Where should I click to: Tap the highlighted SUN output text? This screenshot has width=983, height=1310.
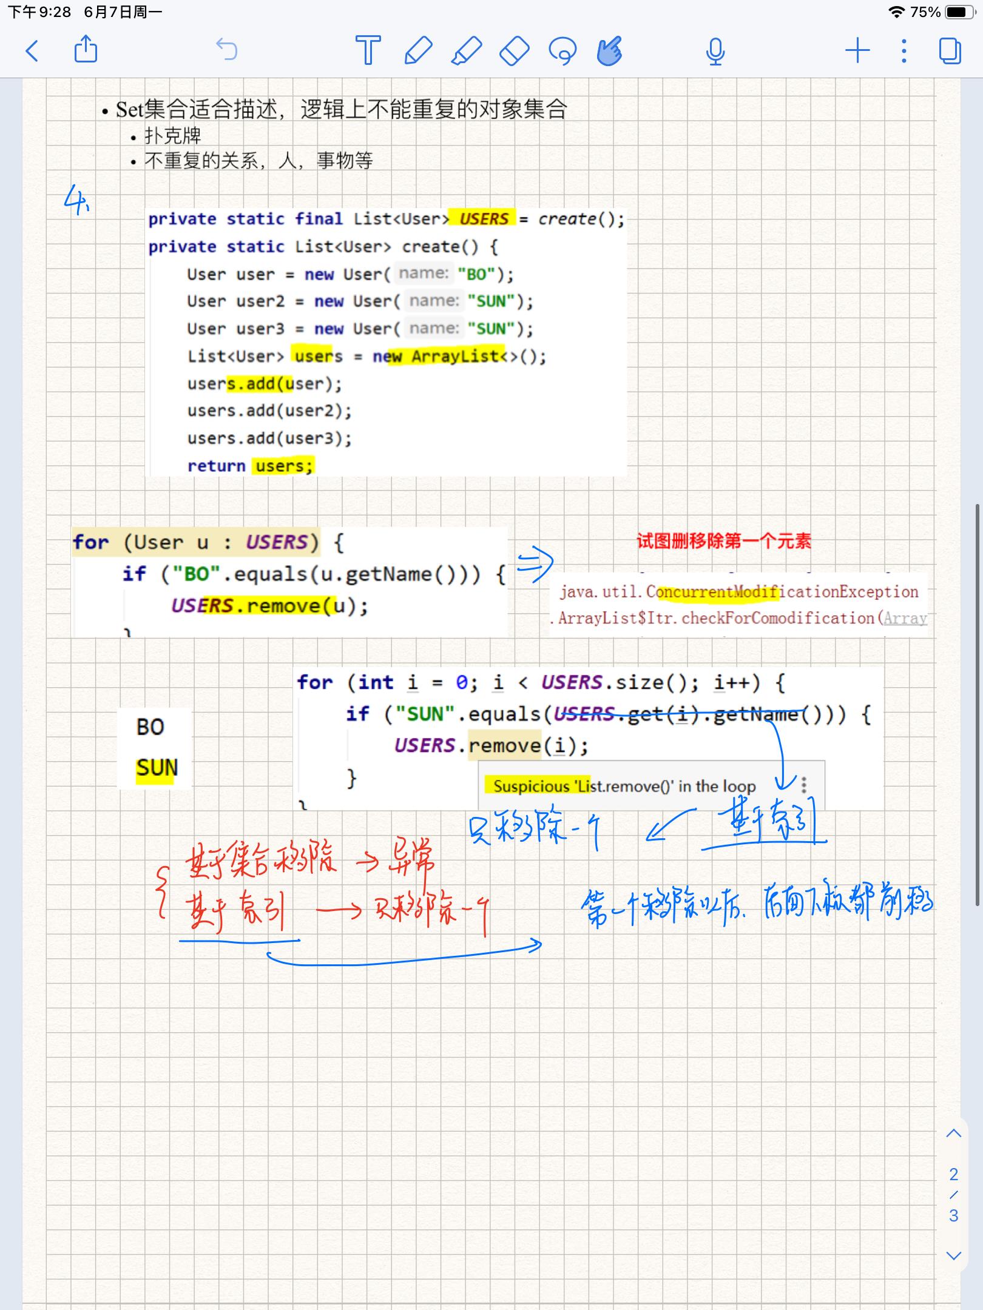click(x=157, y=768)
